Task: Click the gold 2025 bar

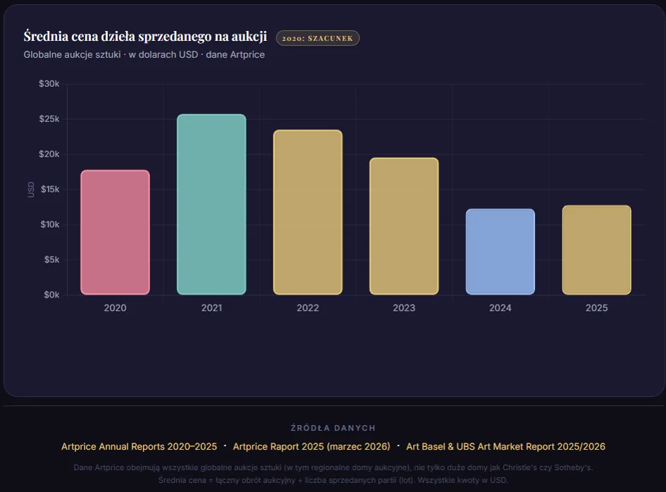Action: pyautogui.click(x=597, y=250)
